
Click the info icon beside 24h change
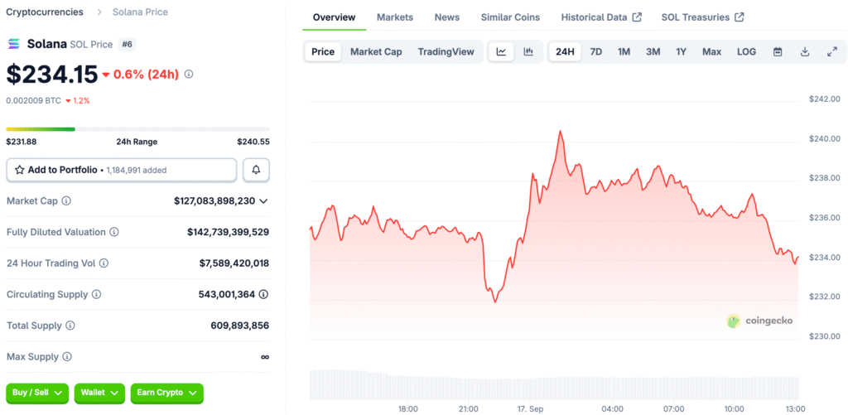189,74
